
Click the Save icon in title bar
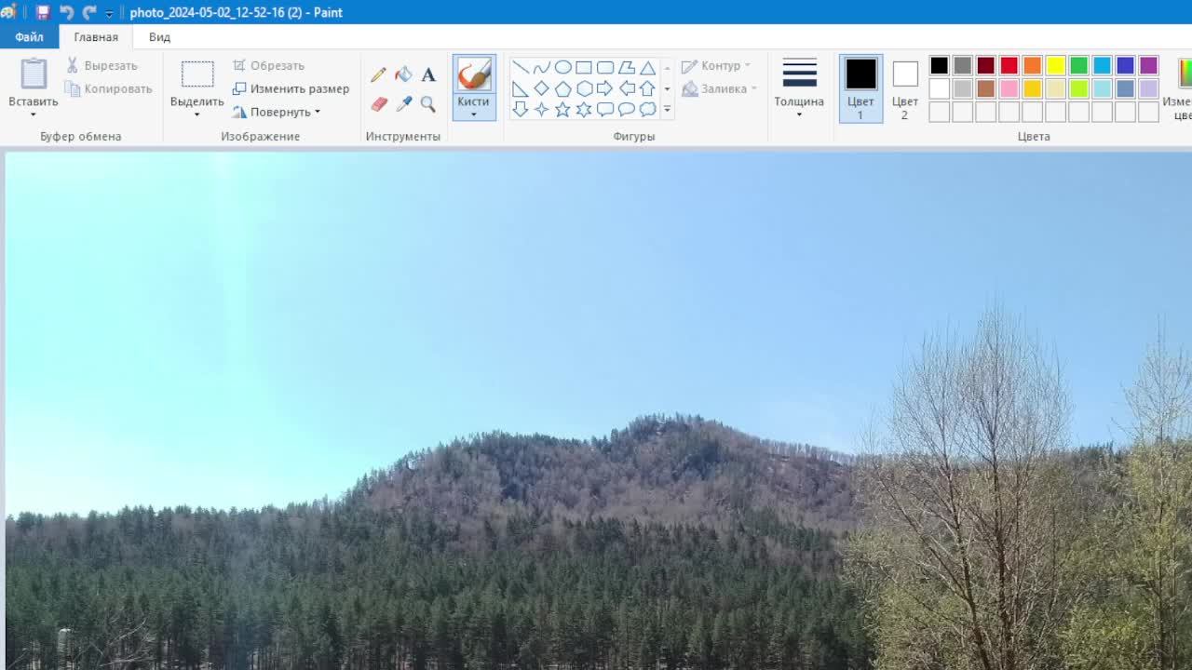click(x=43, y=12)
